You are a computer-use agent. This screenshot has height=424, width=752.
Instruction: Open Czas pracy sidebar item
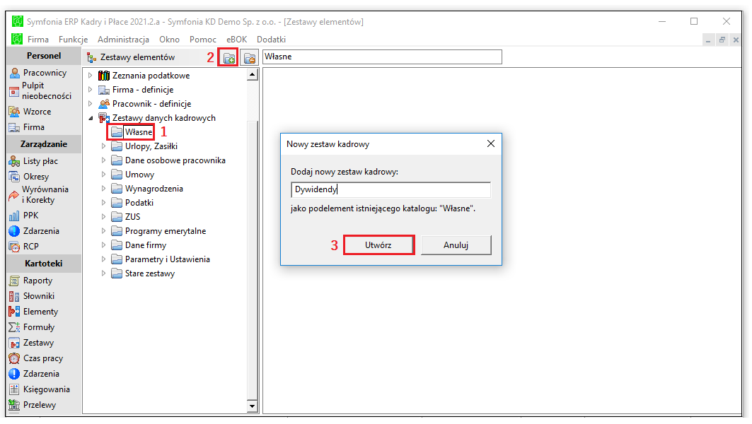[x=36, y=358]
